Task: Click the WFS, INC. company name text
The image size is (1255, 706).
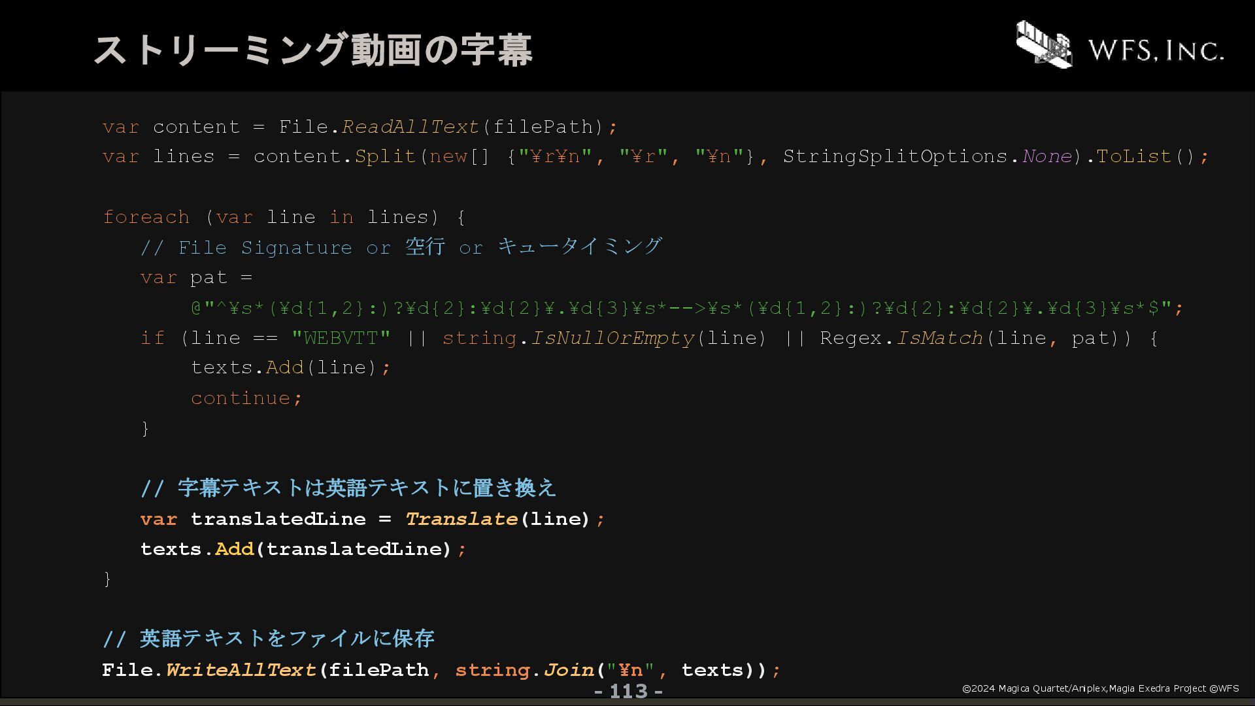Action: (x=1156, y=50)
